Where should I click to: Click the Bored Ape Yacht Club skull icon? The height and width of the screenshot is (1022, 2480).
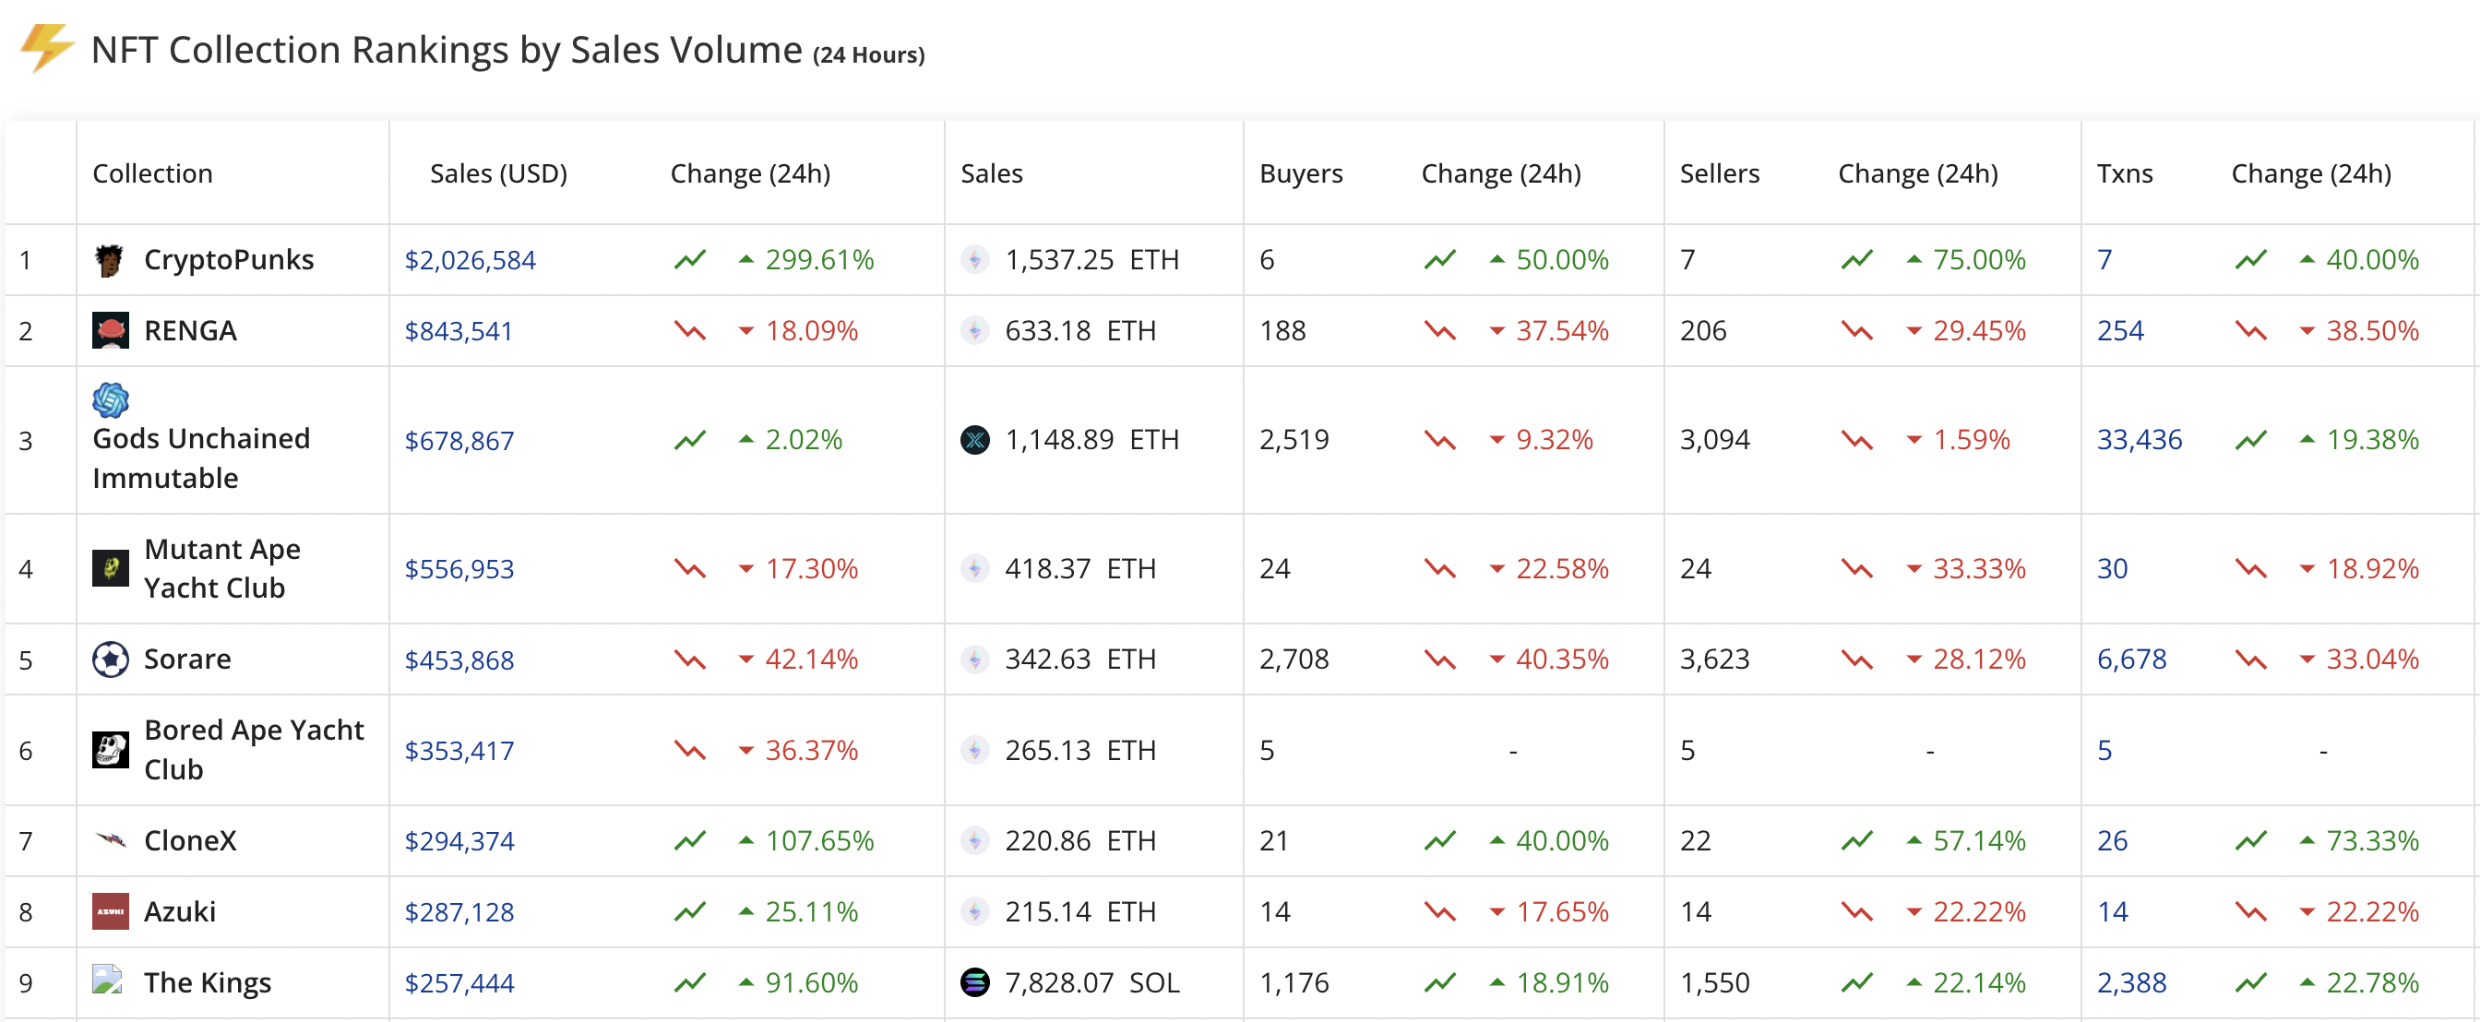click(110, 750)
